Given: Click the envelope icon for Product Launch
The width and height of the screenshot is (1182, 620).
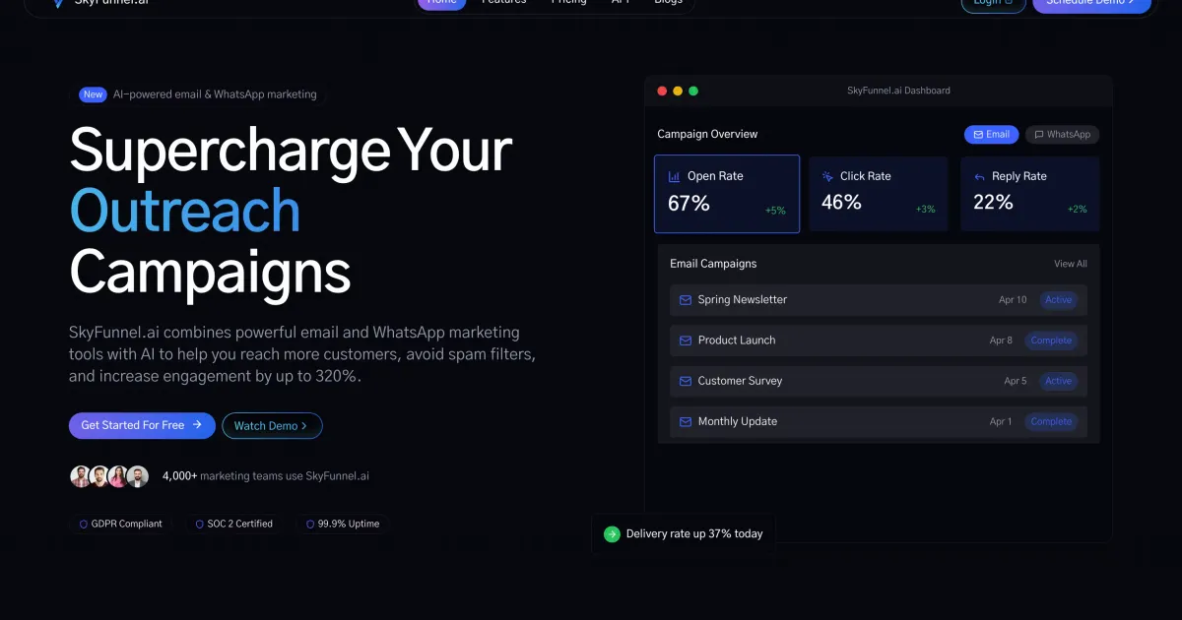Looking at the screenshot, I should tap(686, 341).
